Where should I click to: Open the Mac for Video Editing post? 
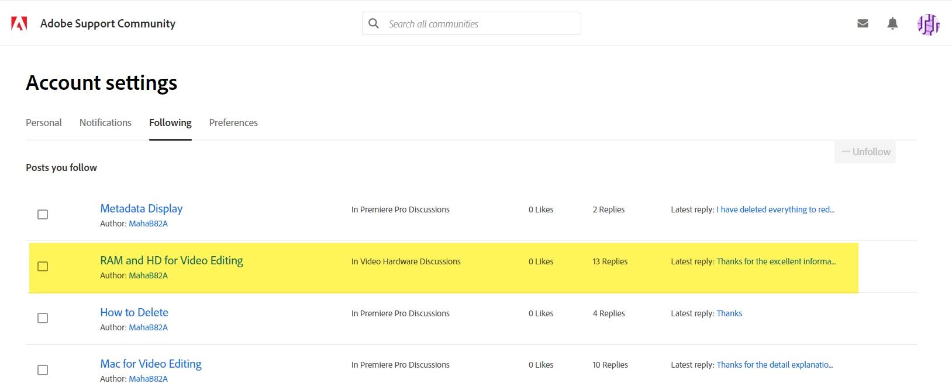151,364
